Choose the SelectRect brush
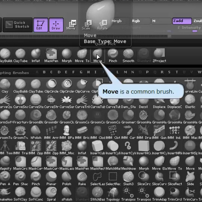This screenshot has height=202, width=202. point(113,179)
